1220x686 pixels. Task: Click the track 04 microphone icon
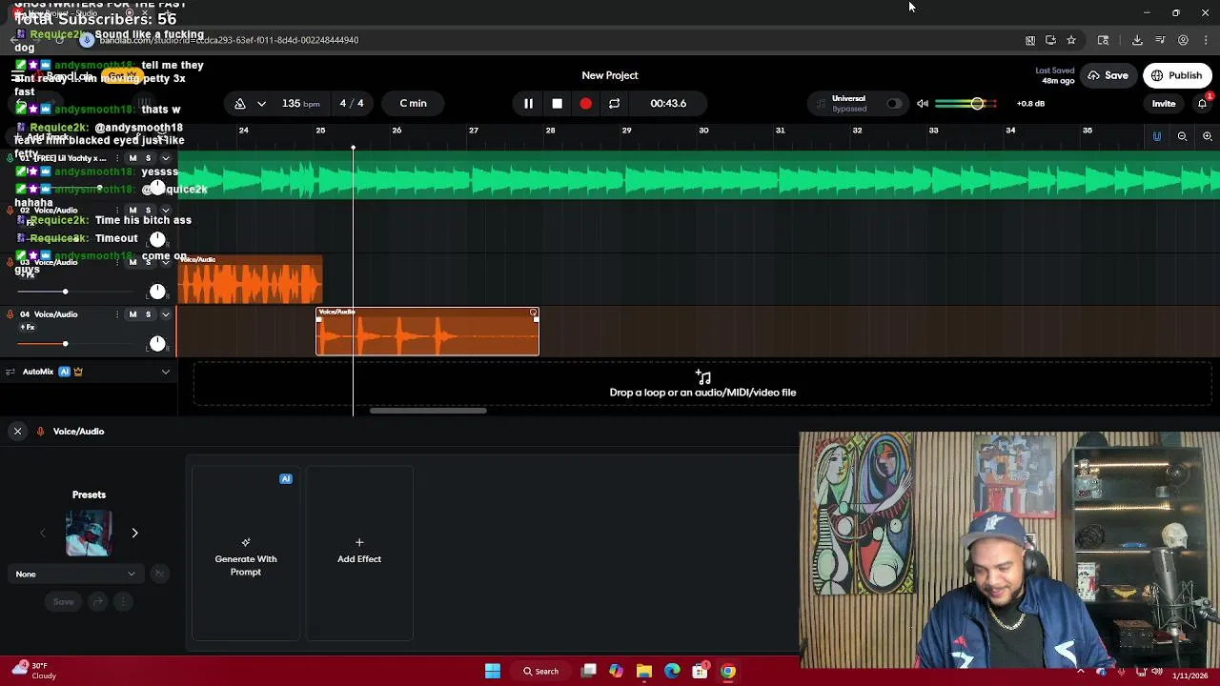[x=10, y=313]
